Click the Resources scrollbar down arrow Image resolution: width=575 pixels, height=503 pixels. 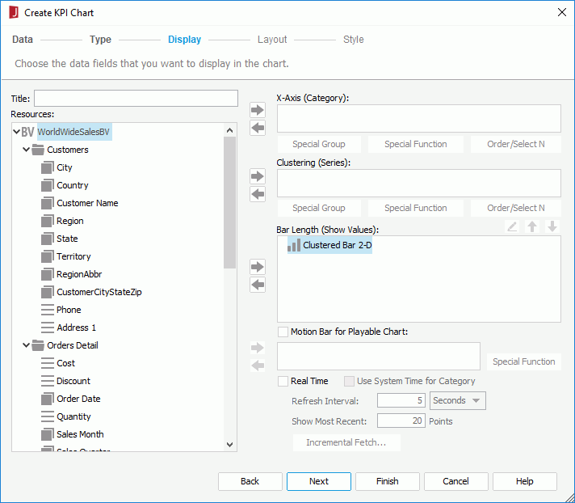(x=230, y=445)
